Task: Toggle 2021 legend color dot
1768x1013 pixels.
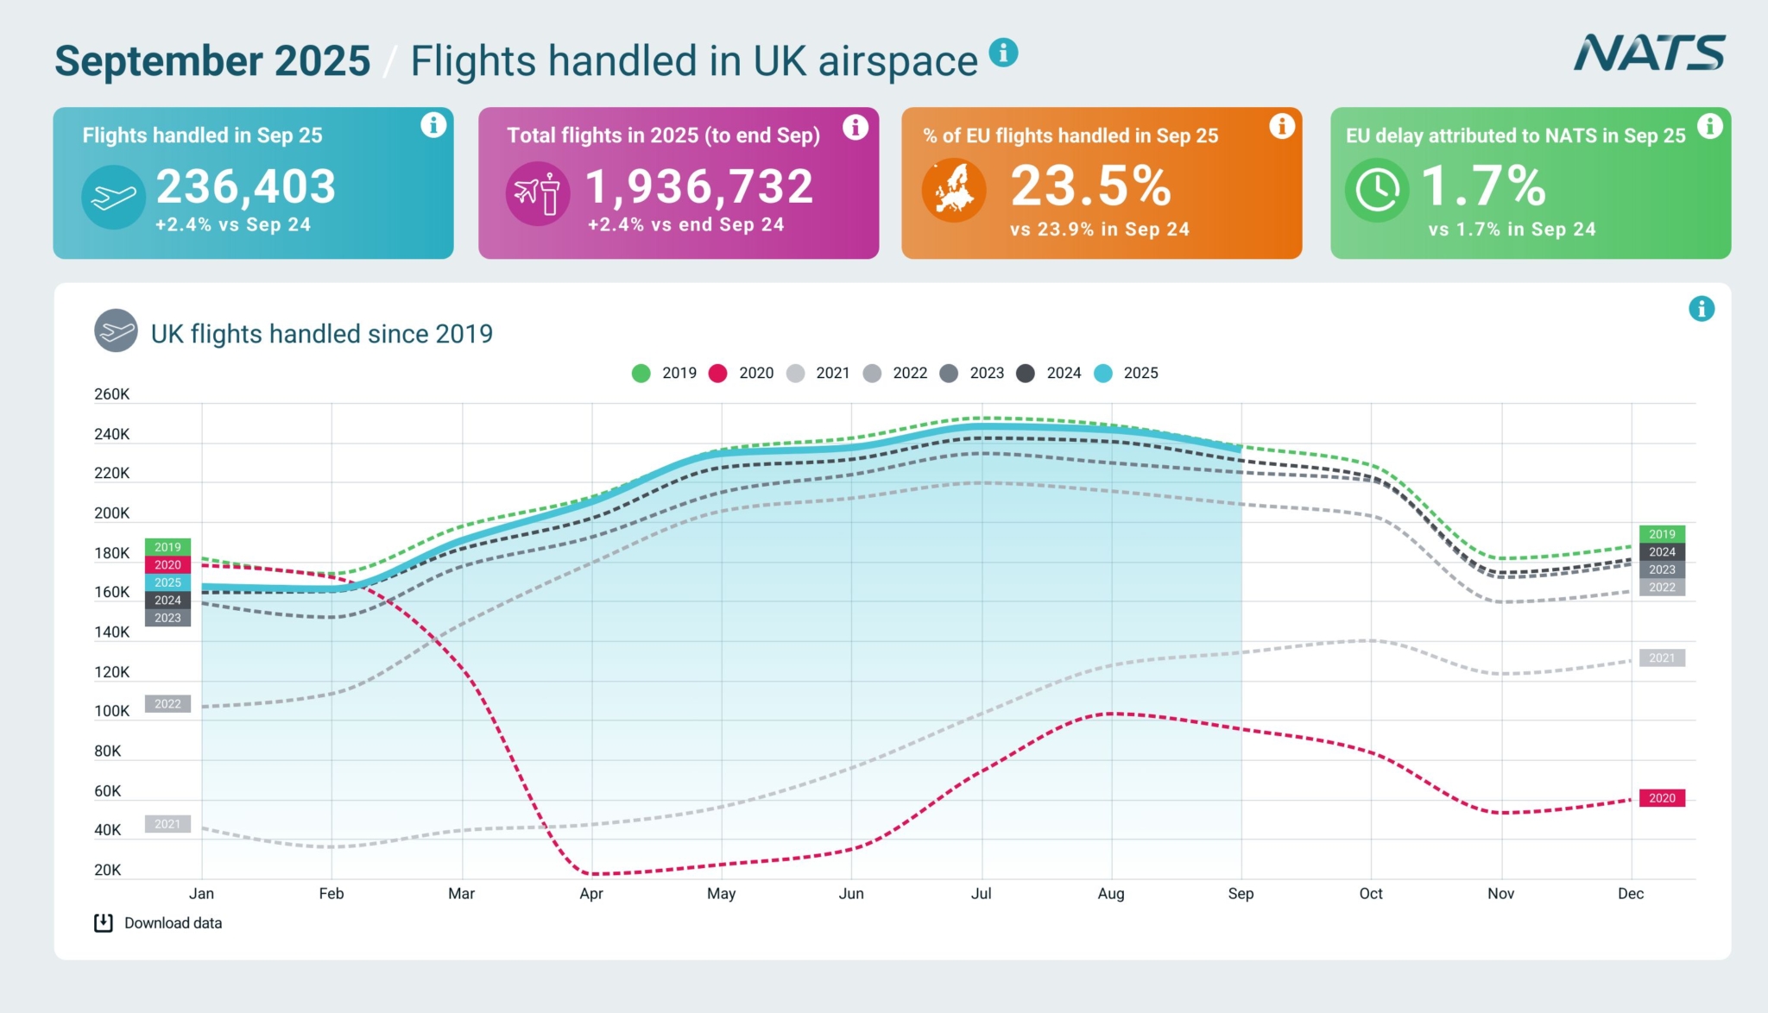Action: pos(796,373)
